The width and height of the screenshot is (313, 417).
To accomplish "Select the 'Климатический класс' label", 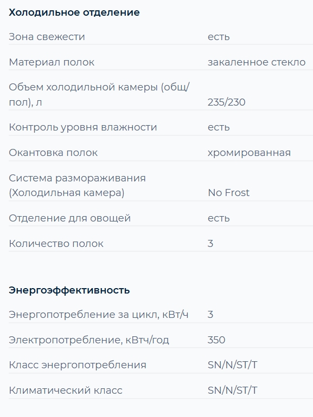I will pyautogui.click(x=66, y=390).
